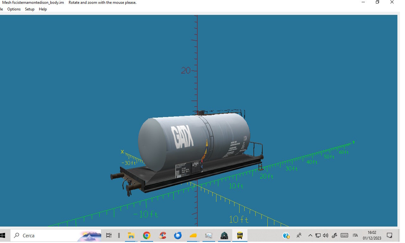Click the help question-mark tray icon
The image size is (405, 243).
[286, 235]
